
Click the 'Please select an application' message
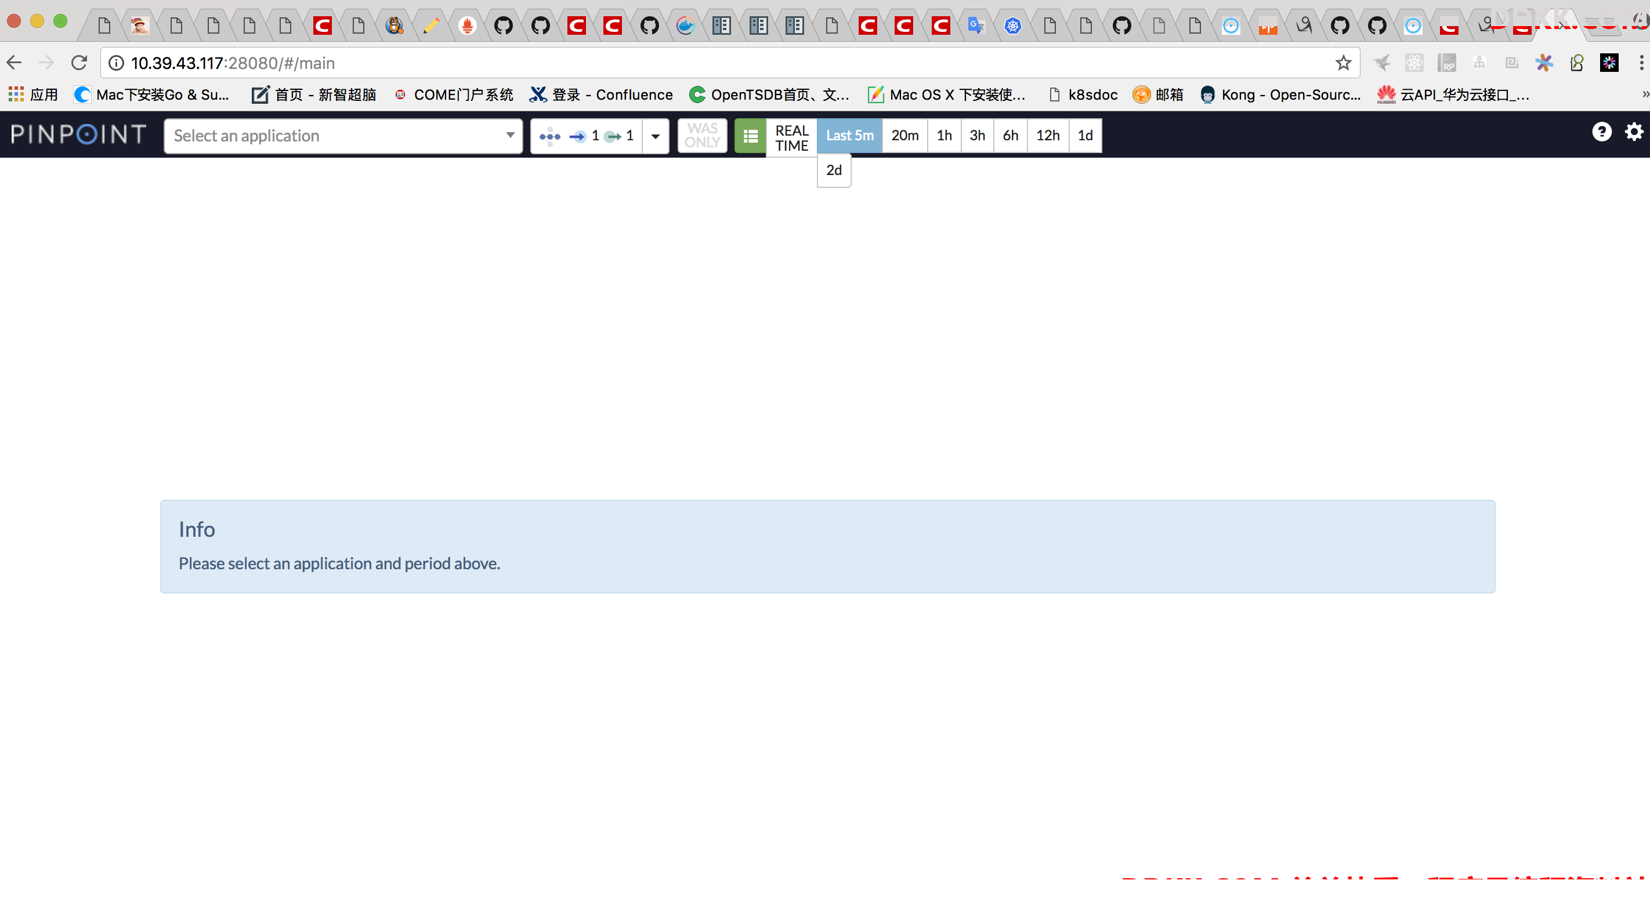click(339, 563)
